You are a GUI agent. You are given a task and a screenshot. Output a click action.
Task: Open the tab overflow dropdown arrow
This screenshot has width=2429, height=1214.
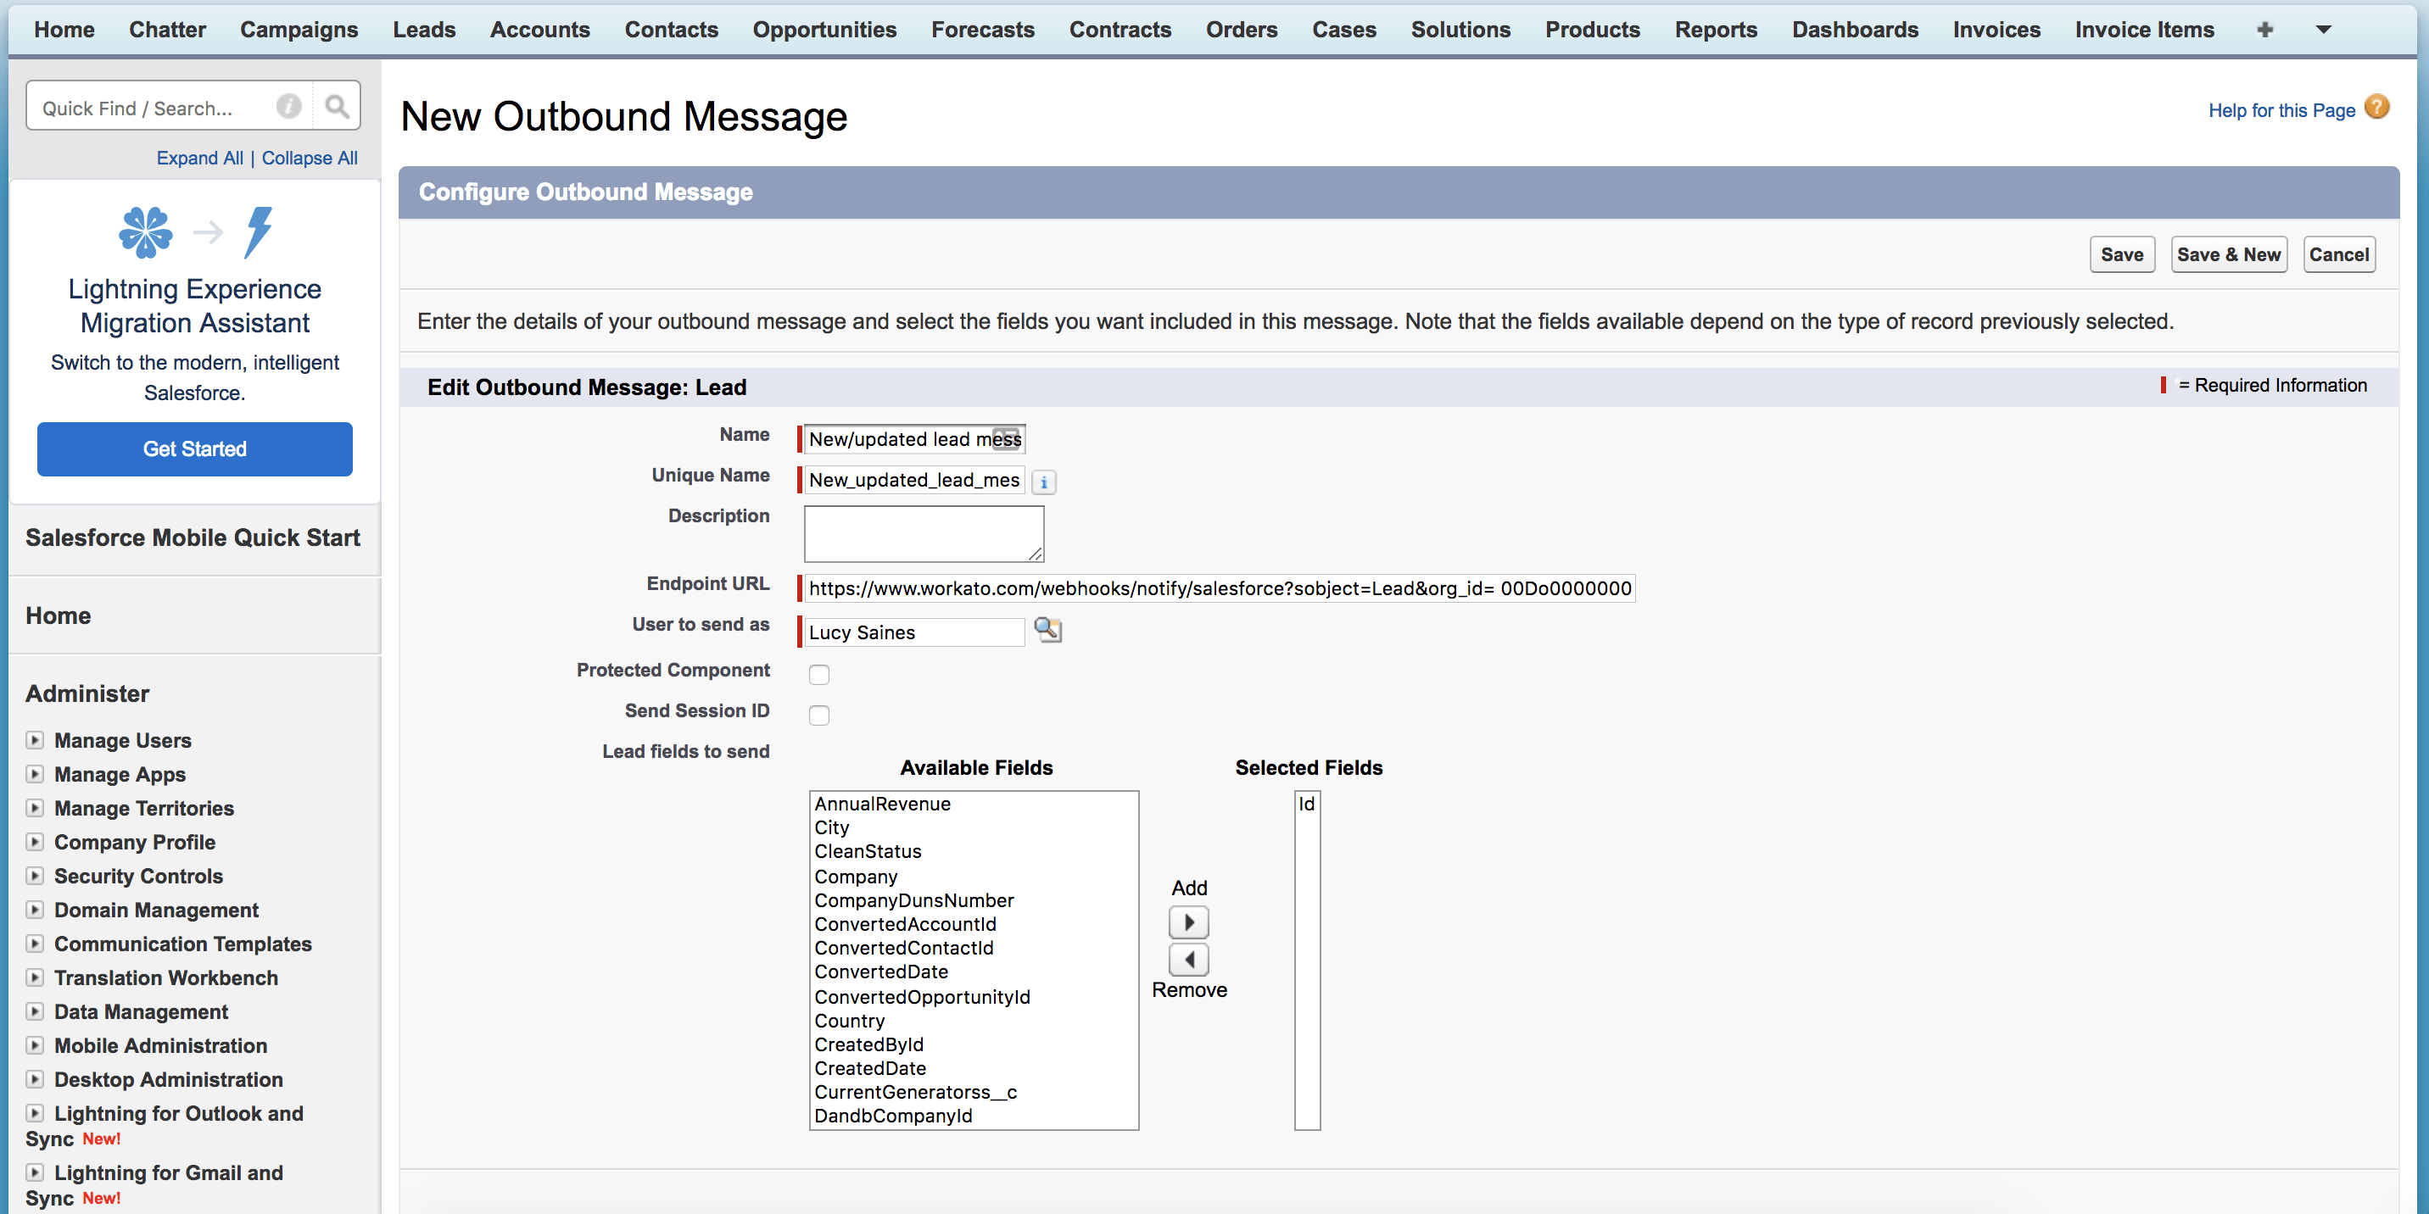(x=2325, y=31)
